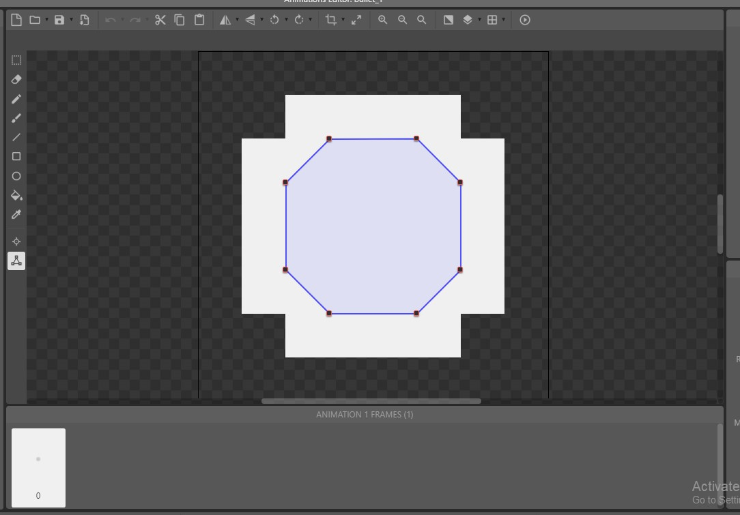The height and width of the screenshot is (515, 740).
Task: Expand the rotate clockwise options
Action: click(x=311, y=20)
